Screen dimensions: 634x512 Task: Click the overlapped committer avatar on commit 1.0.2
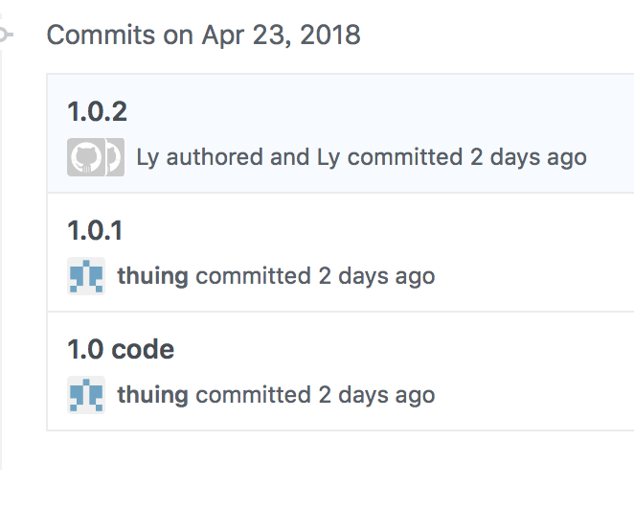tap(115, 157)
